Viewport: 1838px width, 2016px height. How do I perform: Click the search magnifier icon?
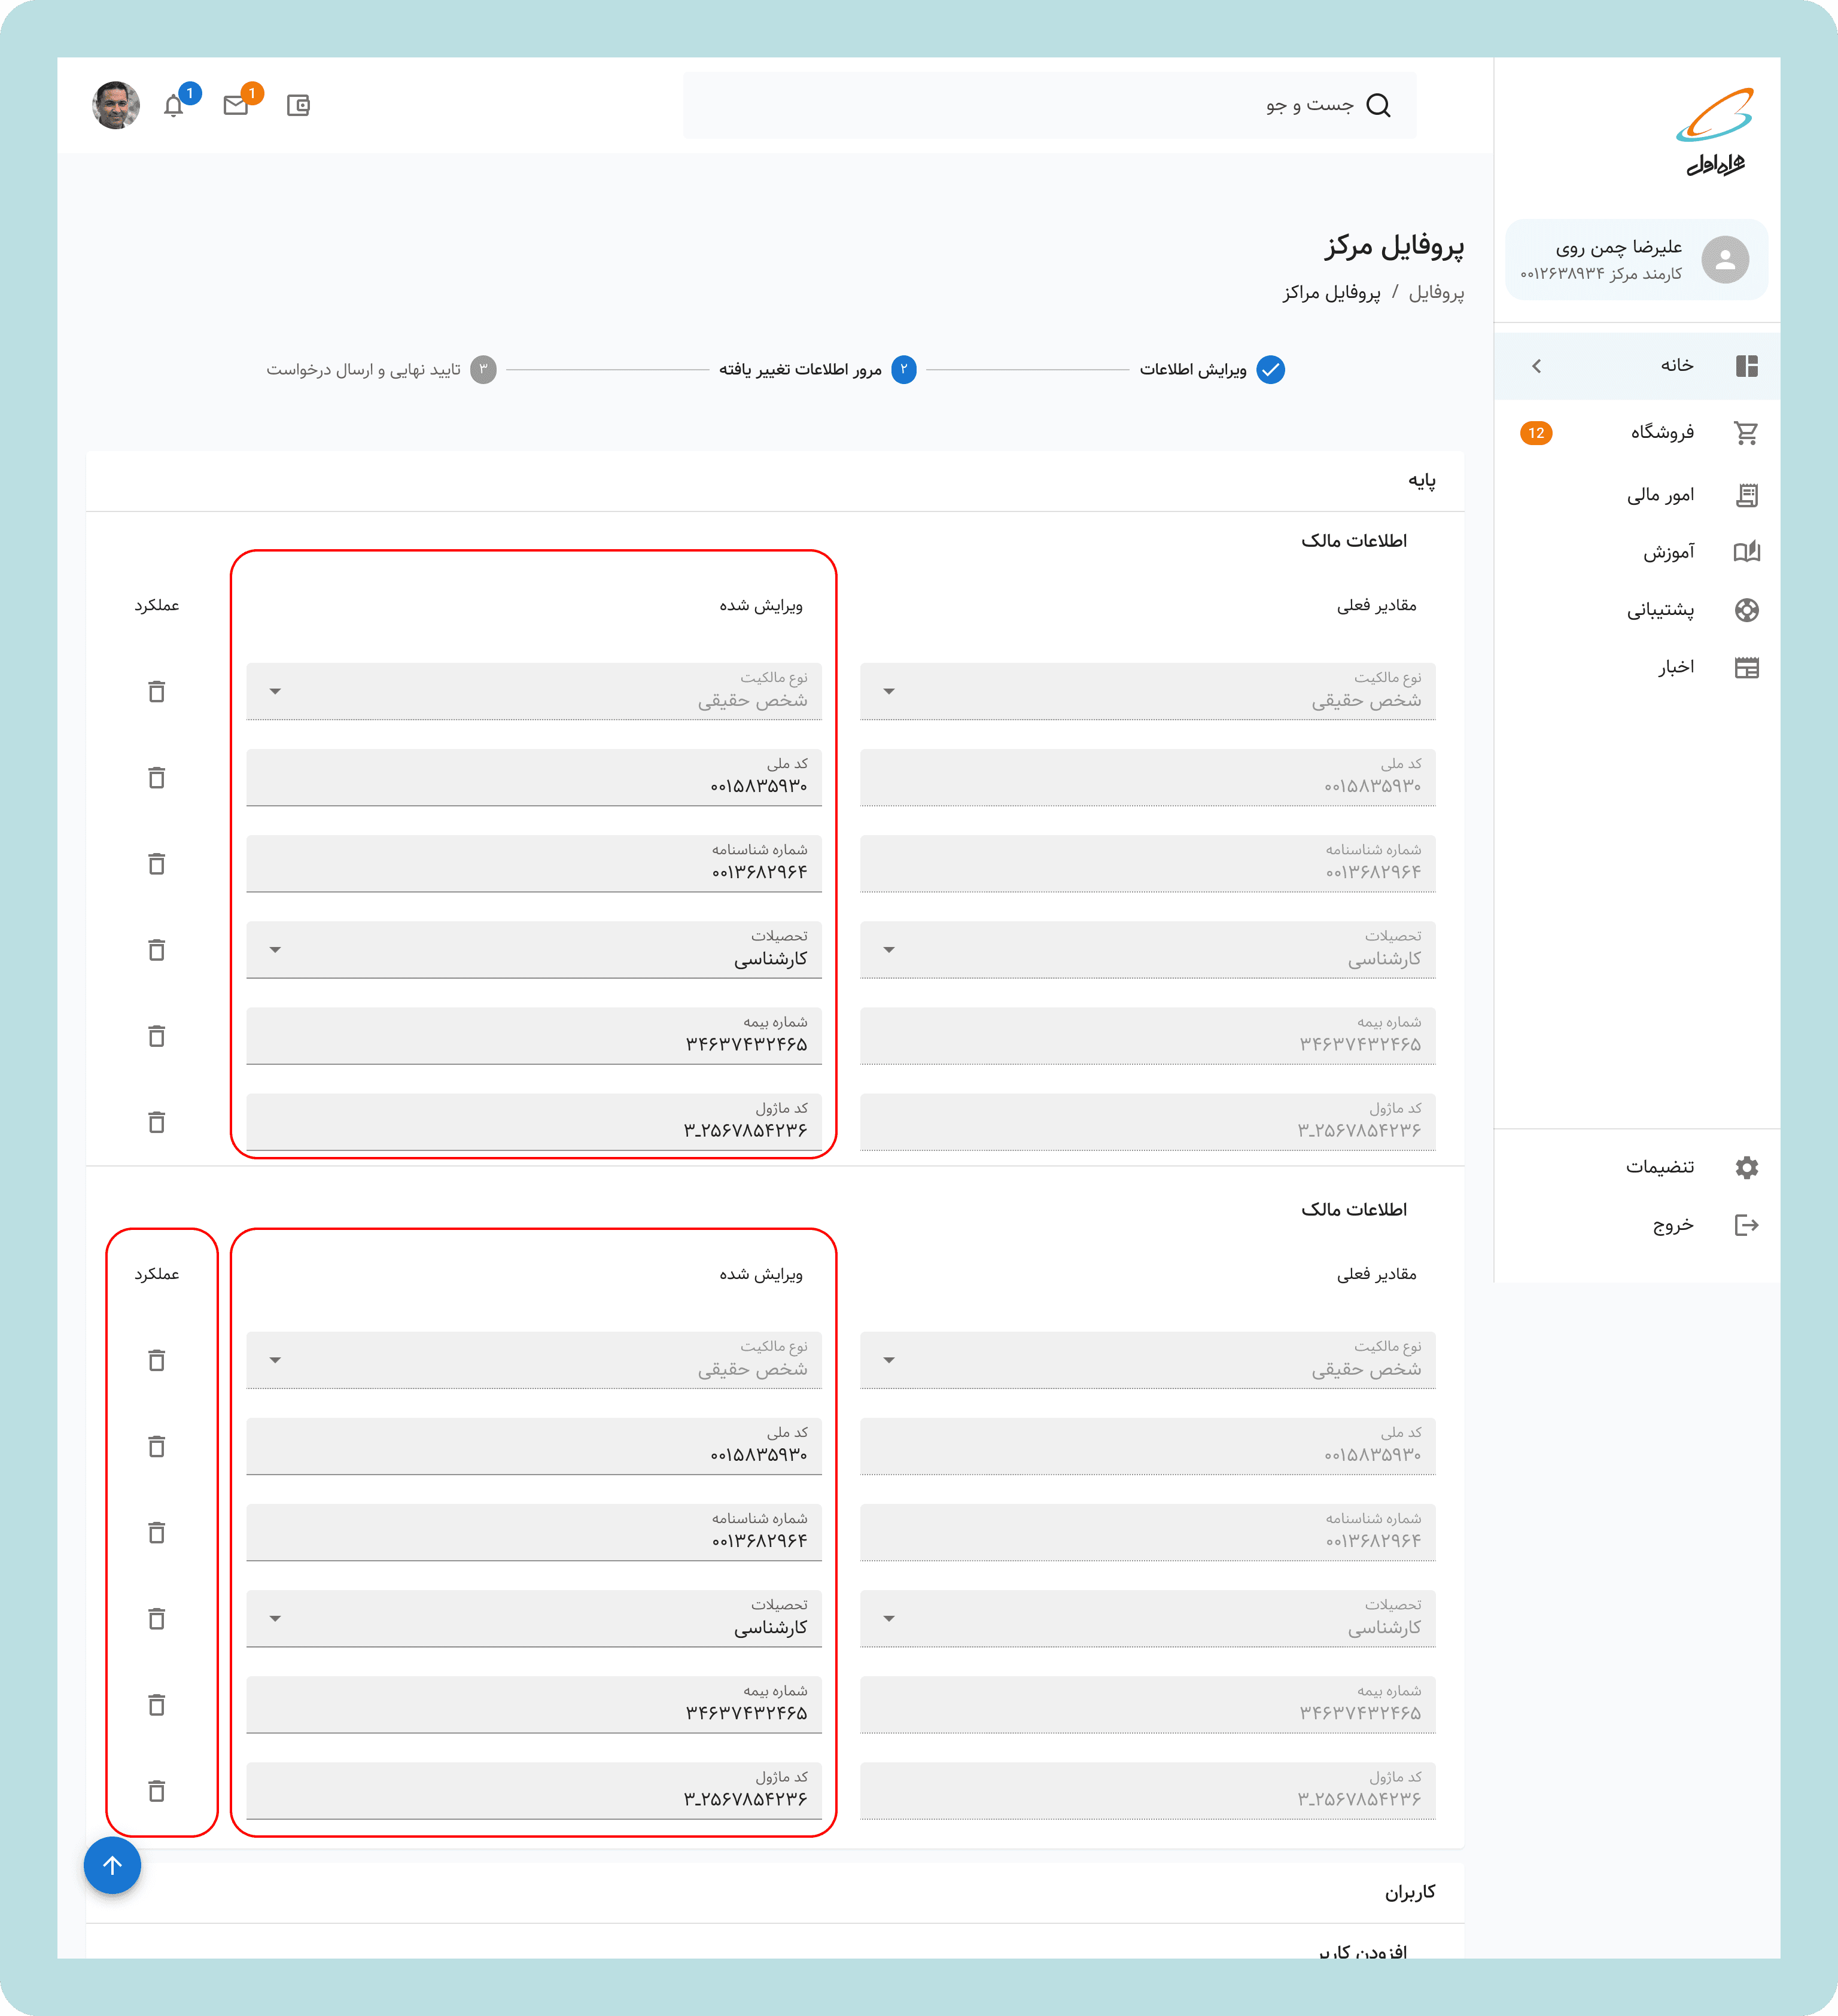click(1378, 105)
